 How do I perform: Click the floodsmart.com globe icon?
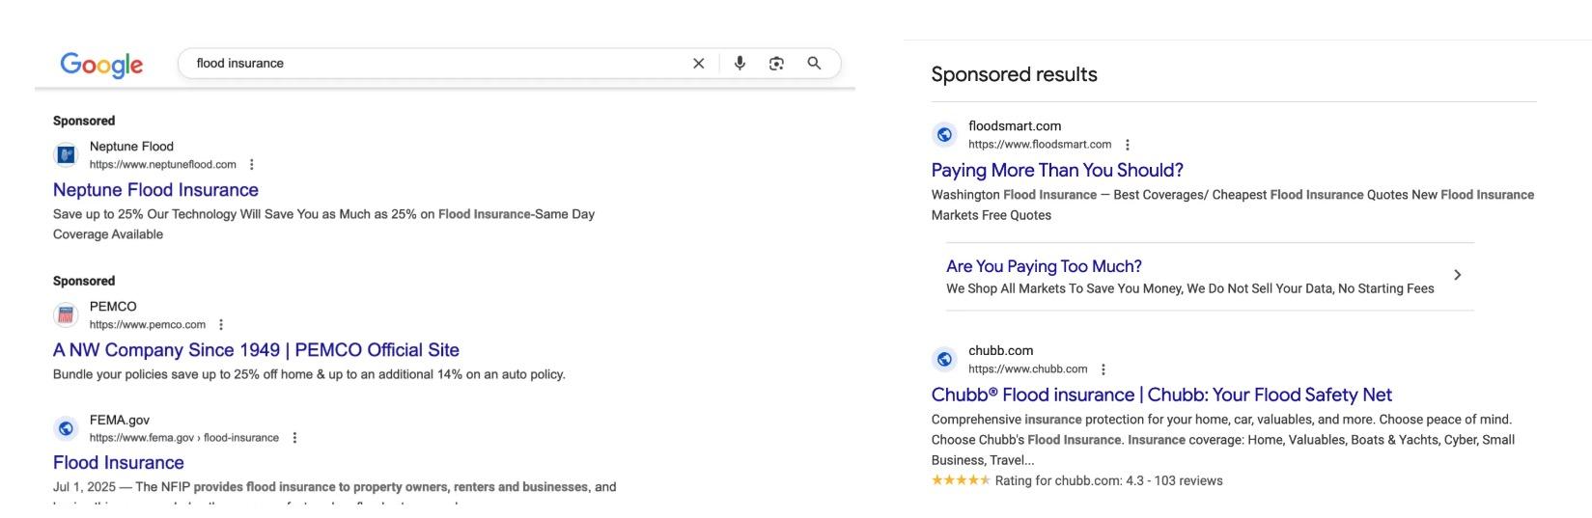coord(944,135)
